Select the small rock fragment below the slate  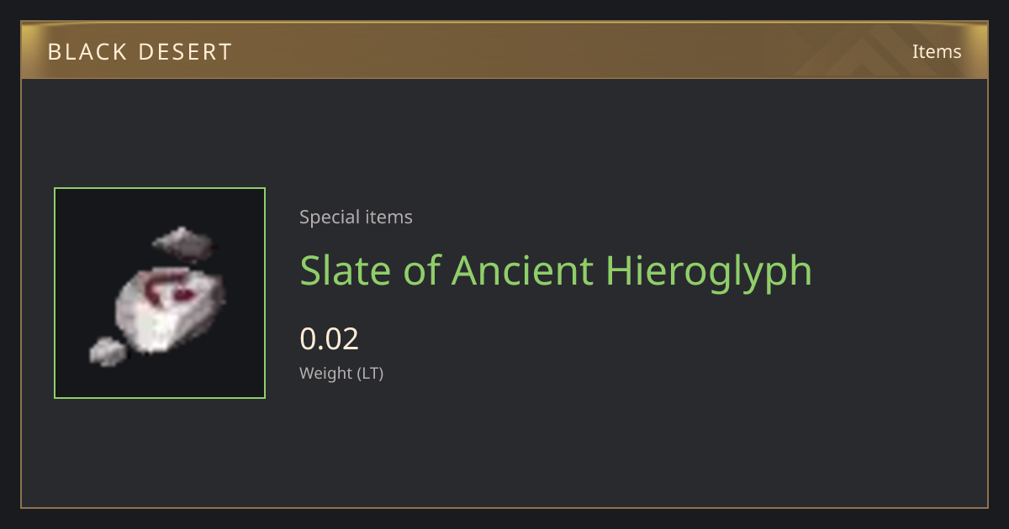[x=108, y=351]
